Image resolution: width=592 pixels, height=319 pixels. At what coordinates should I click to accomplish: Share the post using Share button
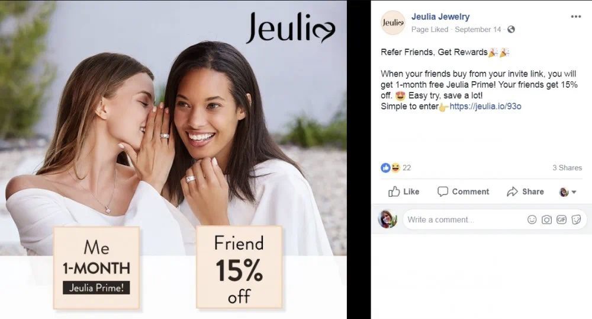tap(525, 192)
